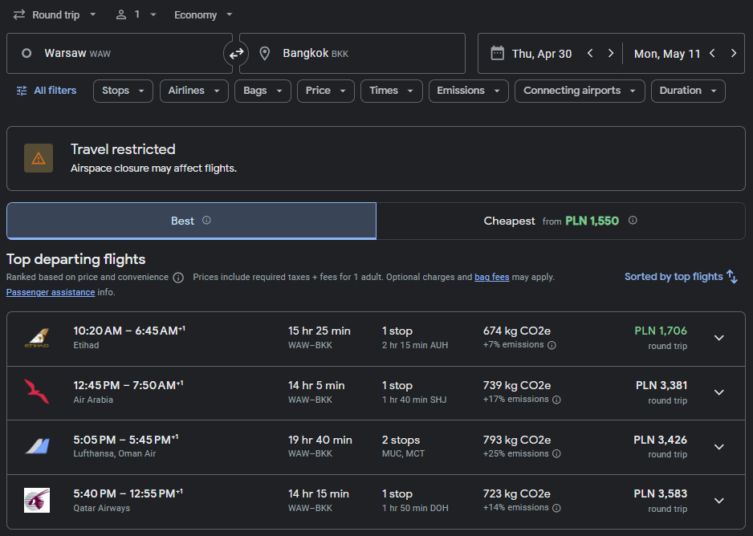The height and width of the screenshot is (536, 753).
Task: Open the Emissions filter
Action: (469, 91)
